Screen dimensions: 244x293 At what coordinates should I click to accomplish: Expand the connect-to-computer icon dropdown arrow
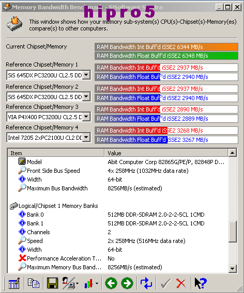78,284
